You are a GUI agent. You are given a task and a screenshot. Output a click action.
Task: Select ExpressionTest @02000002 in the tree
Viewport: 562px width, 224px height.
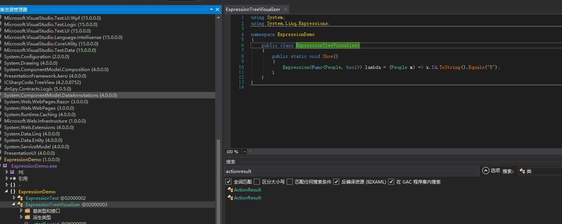click(x=108, y=198)
